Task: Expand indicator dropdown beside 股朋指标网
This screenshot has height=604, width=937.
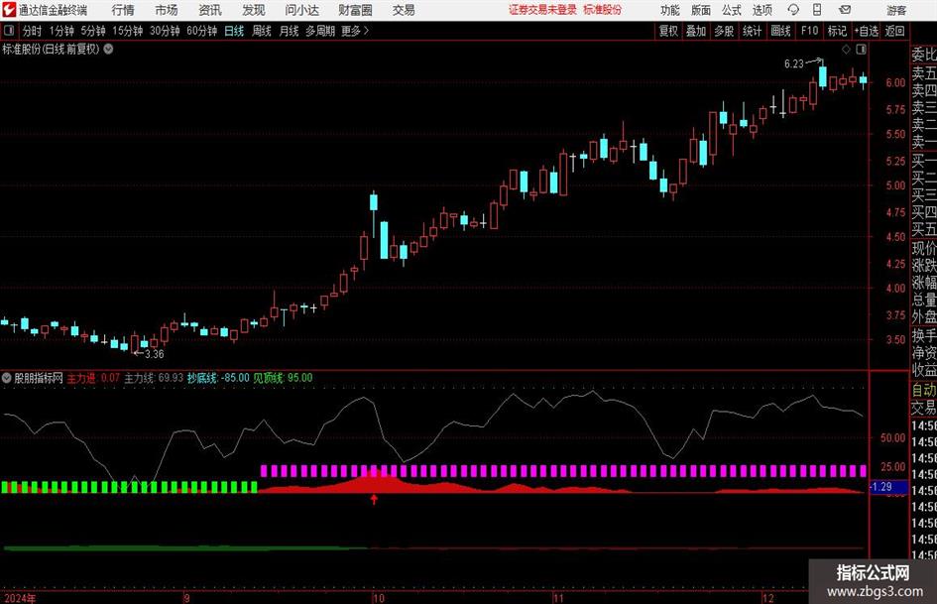Action: [7, 378]
